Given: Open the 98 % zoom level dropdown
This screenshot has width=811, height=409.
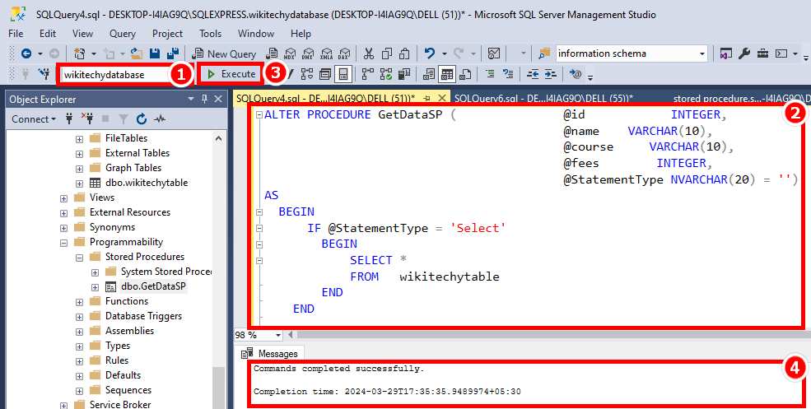Looking at the screenshot, I should [278, 335].
